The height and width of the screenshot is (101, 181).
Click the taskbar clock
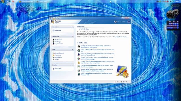pos(177,1)
